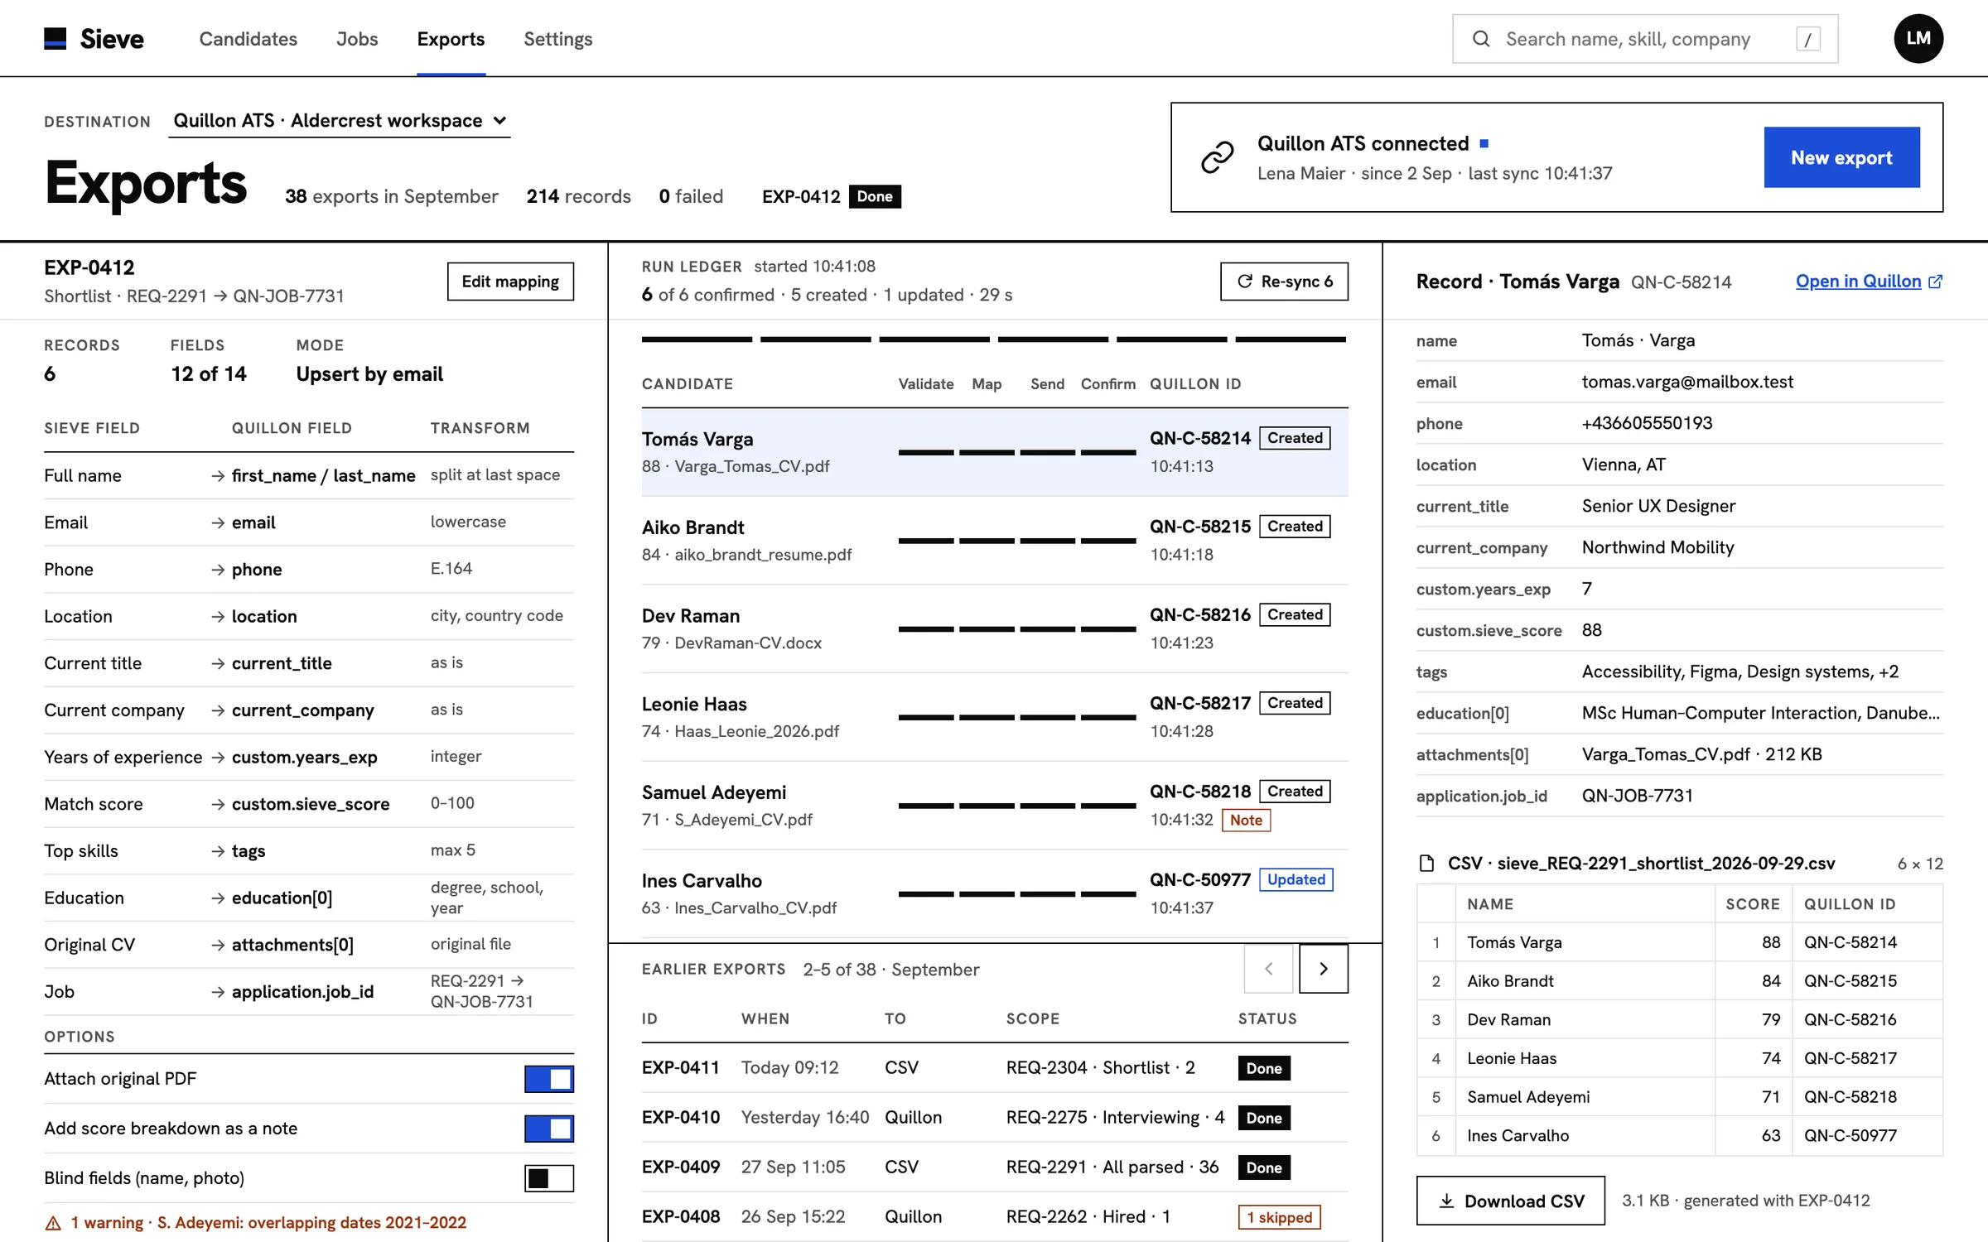Click the New export button
The height and width of the screenshot is (1242, 1988).
pos(1841,157)
